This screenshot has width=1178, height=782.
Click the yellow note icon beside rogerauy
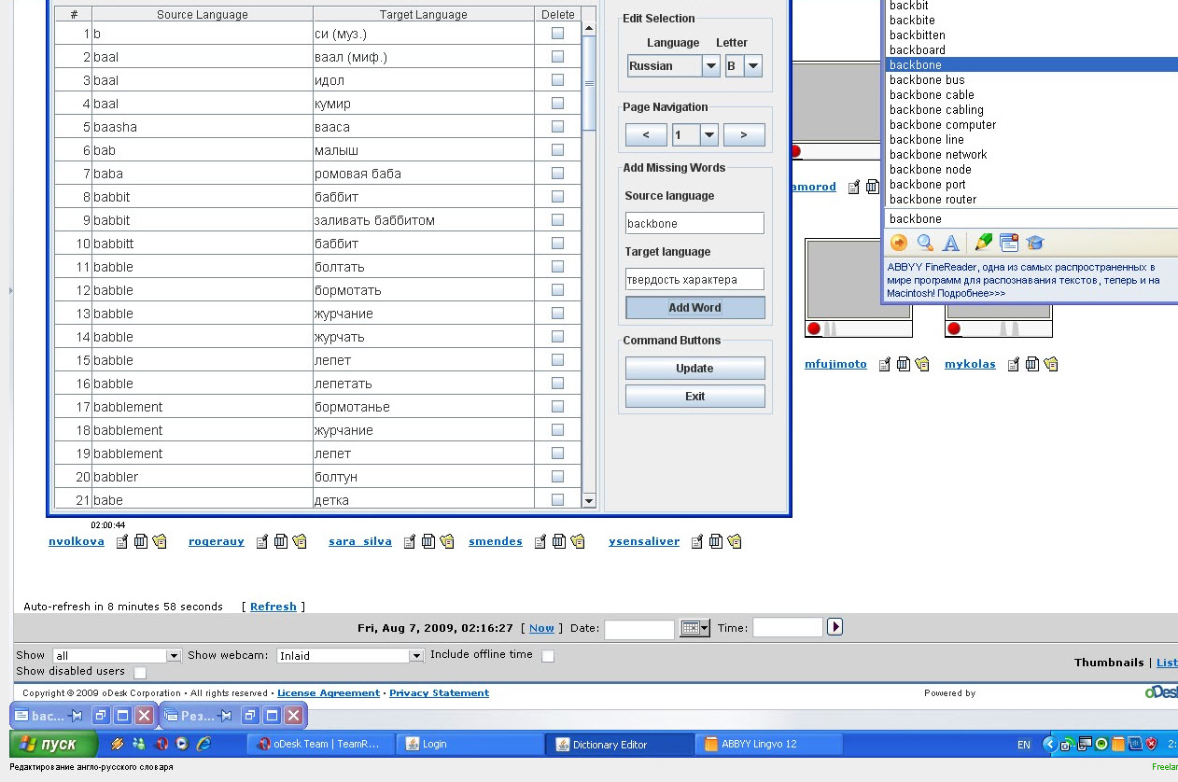(300, 541)
